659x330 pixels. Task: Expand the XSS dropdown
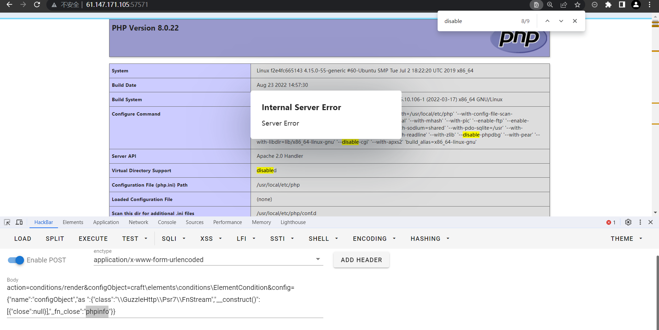[211, 239]
